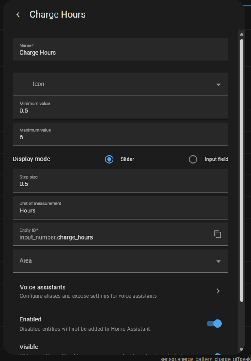The image size is (251, 361).
Task: Click the Charge Hours dialog title
Action: pyautogui.click(x=58, y=15)
